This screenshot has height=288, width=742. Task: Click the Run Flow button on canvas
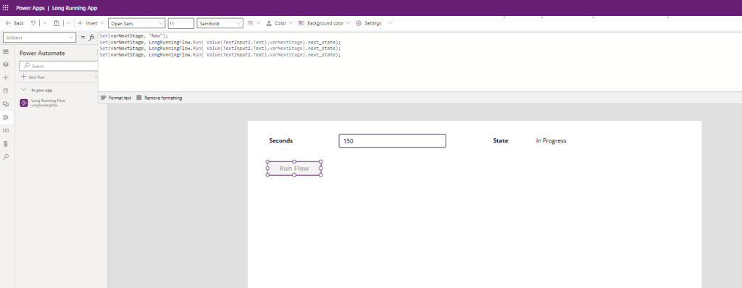(x=294, y=169)
